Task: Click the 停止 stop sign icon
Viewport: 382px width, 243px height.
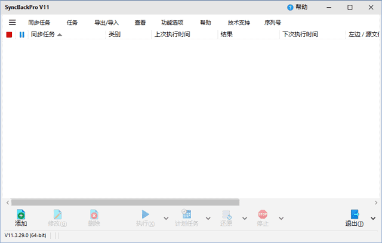Action: pyautogui.click(x=263, y=214)
